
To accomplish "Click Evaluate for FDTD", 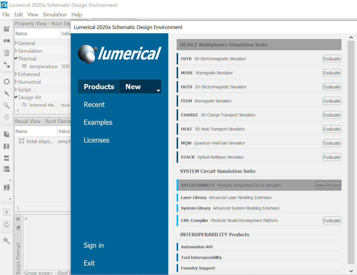I will point(332,59).
